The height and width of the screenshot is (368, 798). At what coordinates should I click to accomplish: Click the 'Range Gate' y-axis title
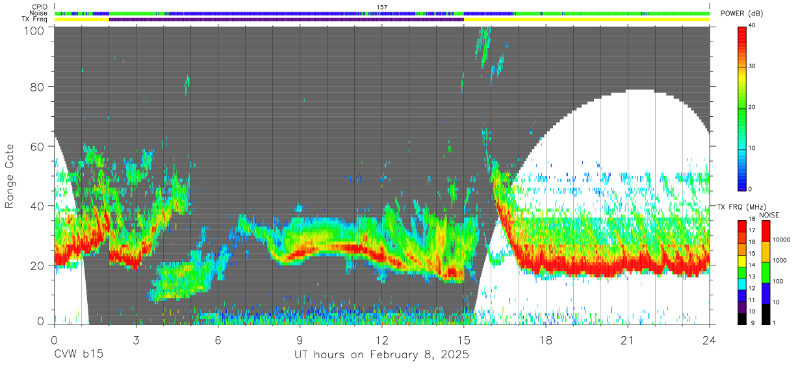coord(10,177)
